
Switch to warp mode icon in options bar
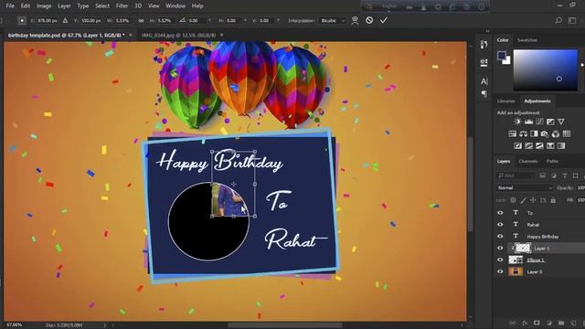point(355,20)
